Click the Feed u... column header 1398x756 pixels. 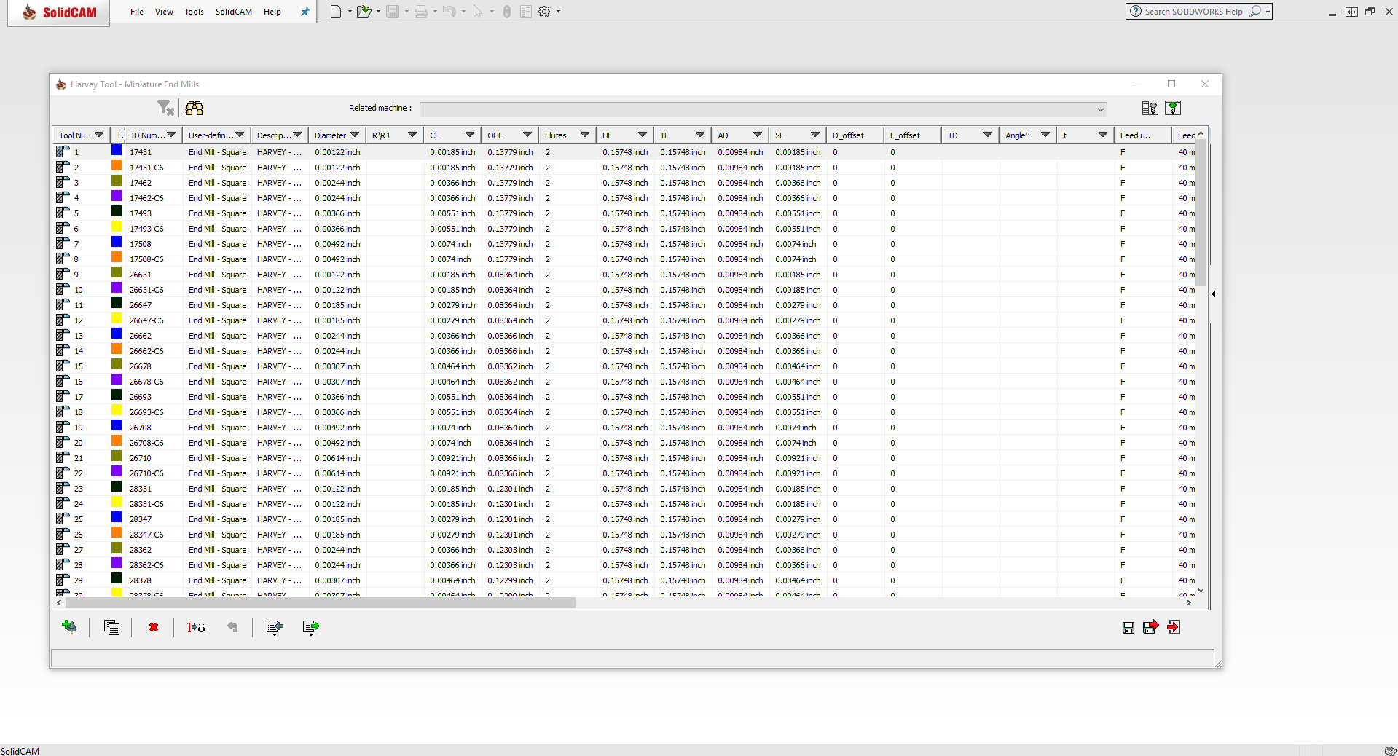coord(1143,135)
